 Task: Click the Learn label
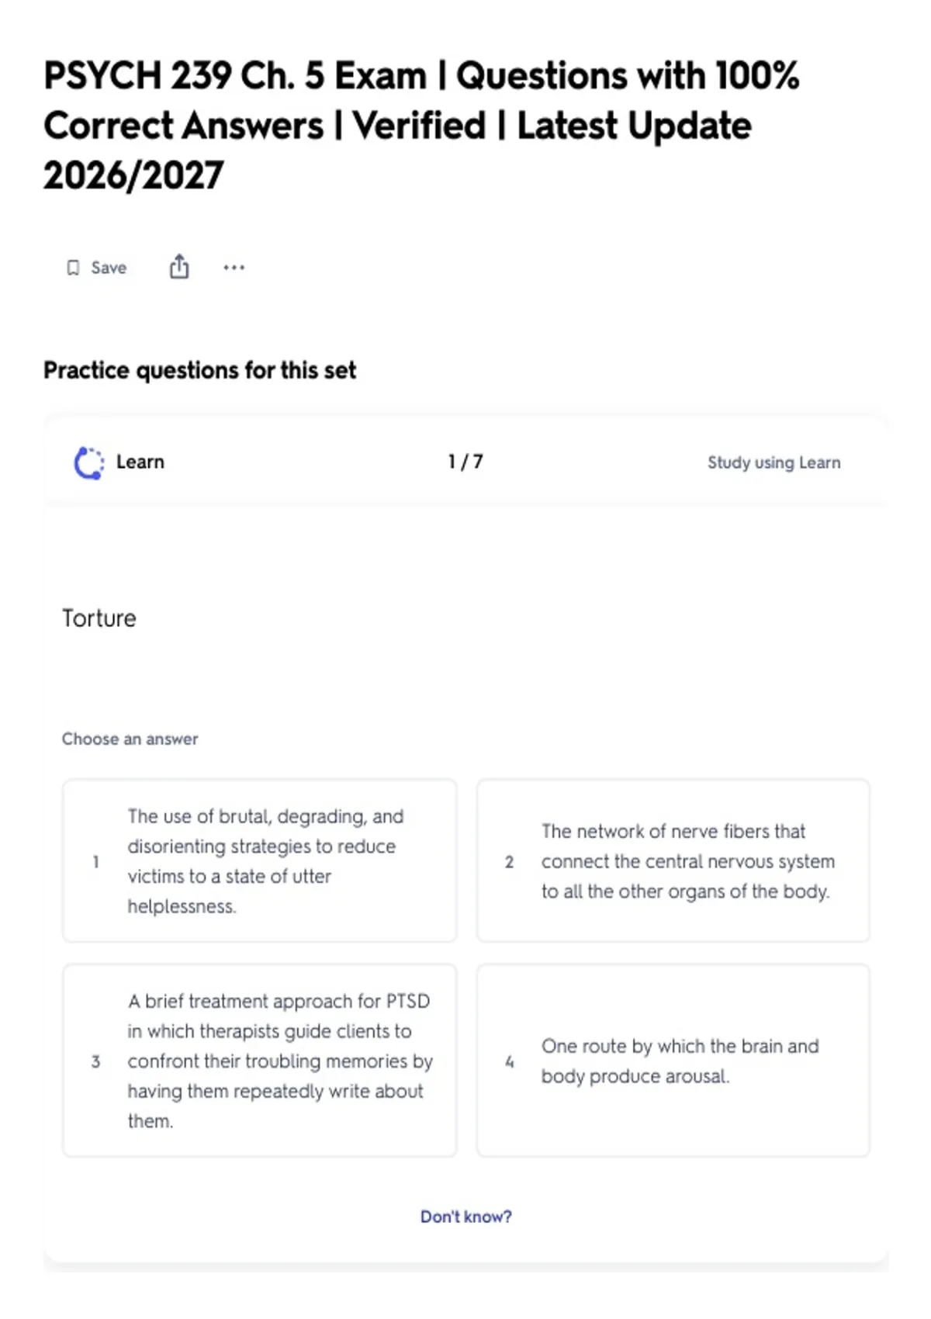click(140, 462)
